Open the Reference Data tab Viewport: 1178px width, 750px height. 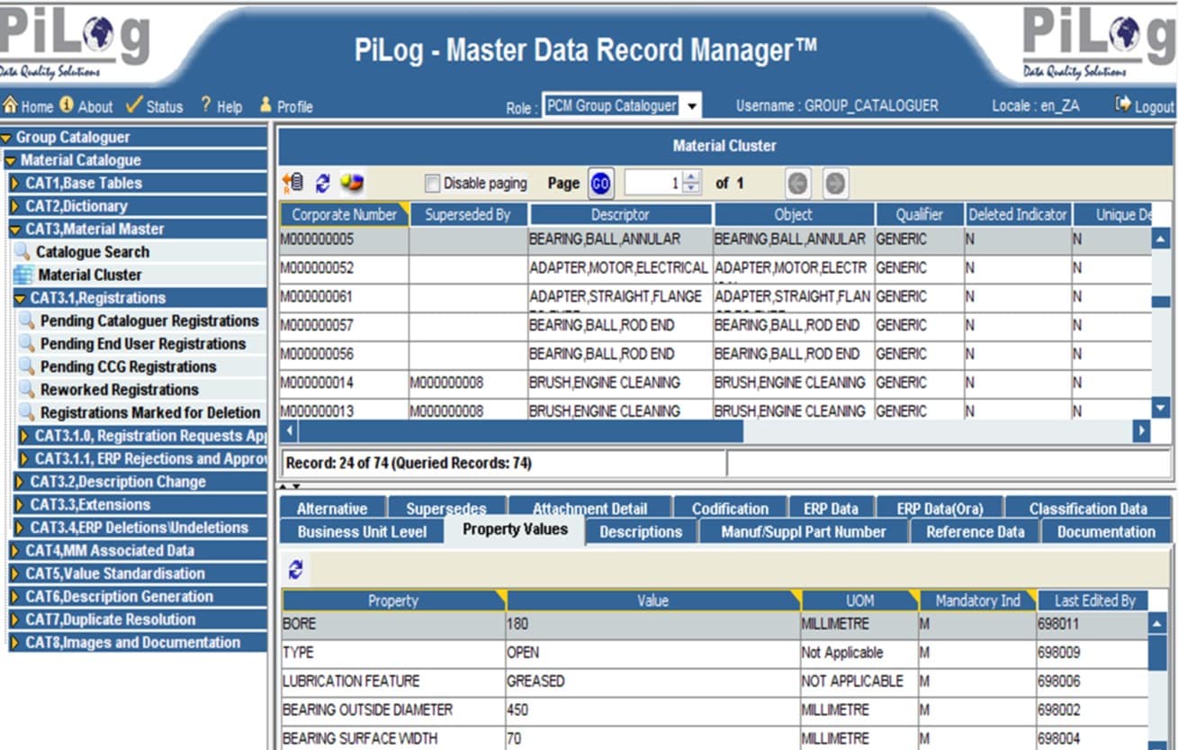[x=975, y=531]
